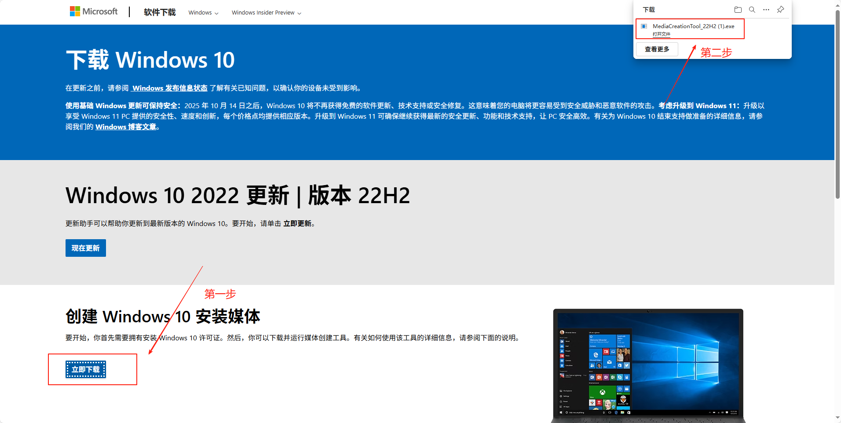Click the 查看更多 button
Screen dimensions: 841x423
656,49
